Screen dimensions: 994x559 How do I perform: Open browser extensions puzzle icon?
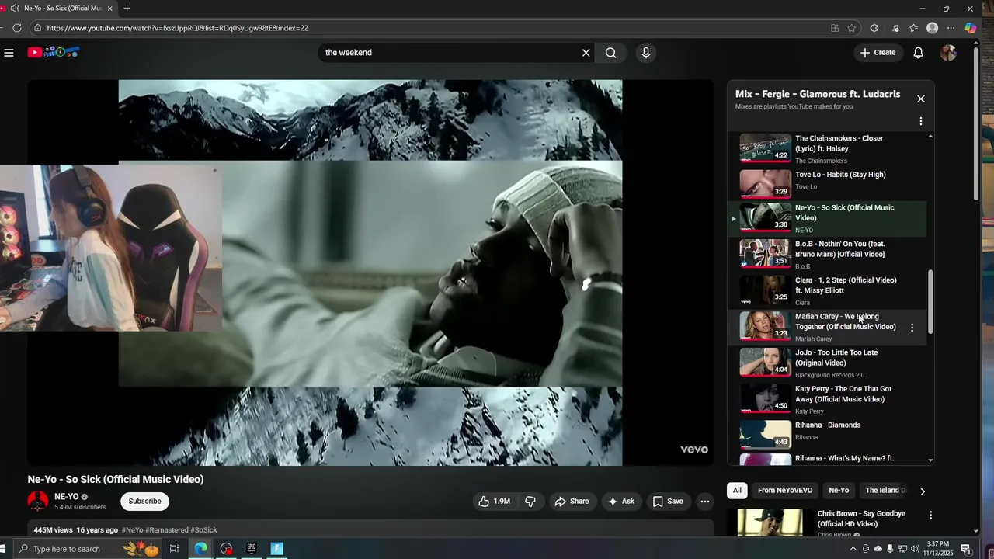coord(874,28)
